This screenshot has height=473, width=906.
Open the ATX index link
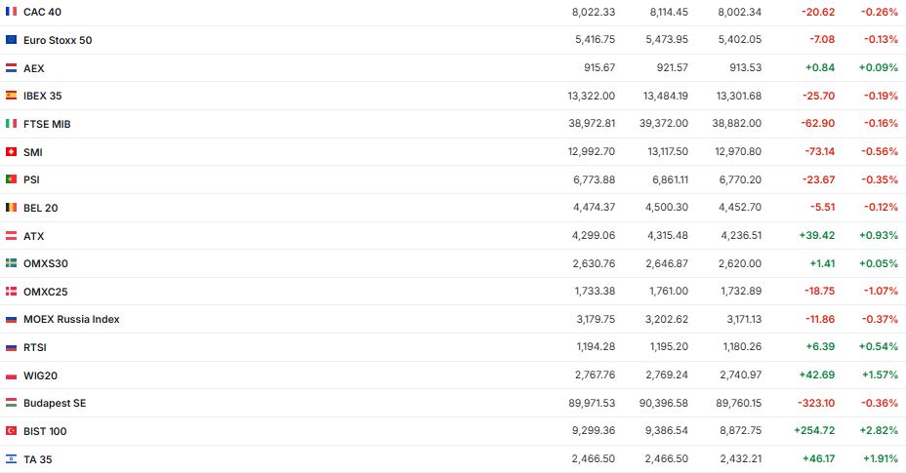pos(34,236)
